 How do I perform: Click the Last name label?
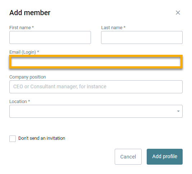click(x=112, y=28)
